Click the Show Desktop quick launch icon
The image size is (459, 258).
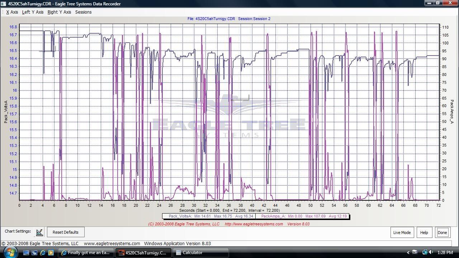click(26, 253)
